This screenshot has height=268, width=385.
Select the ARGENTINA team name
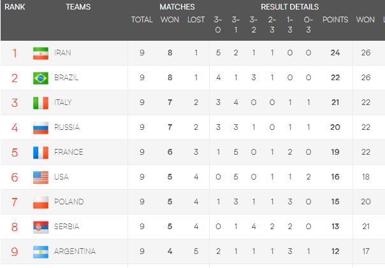pos(75,251)
